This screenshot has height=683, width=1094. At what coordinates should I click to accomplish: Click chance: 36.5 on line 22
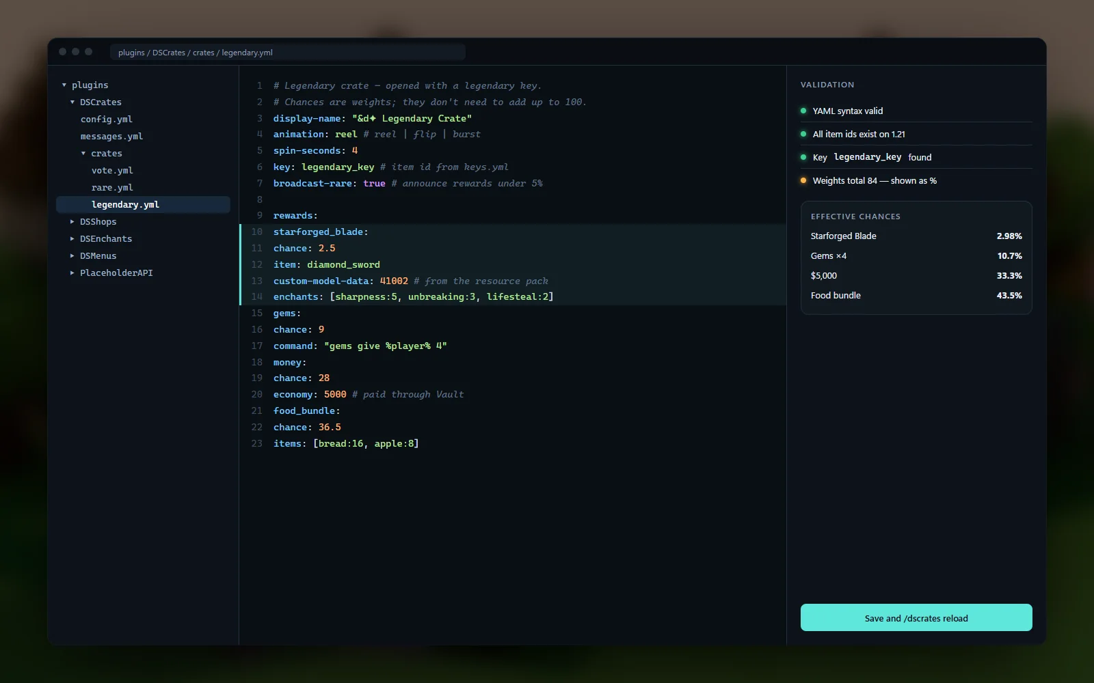[x=307, y=428]
